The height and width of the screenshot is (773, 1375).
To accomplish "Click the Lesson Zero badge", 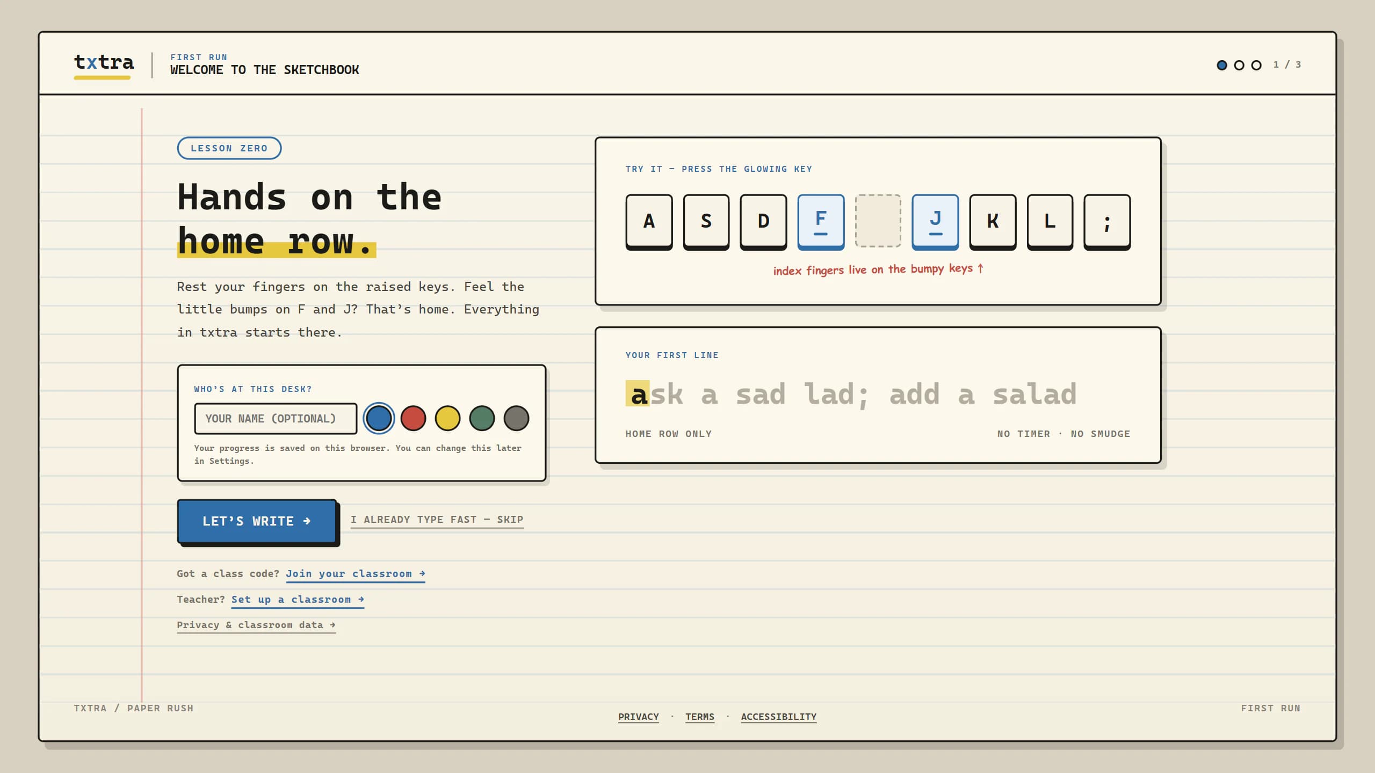I will (229, 148).
